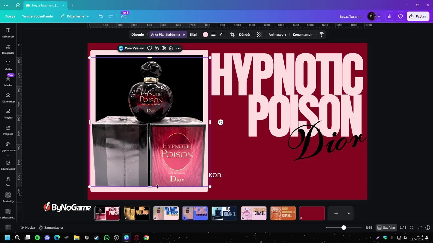
Task: Open the Ses audio panel
Action: click(8, 181)
